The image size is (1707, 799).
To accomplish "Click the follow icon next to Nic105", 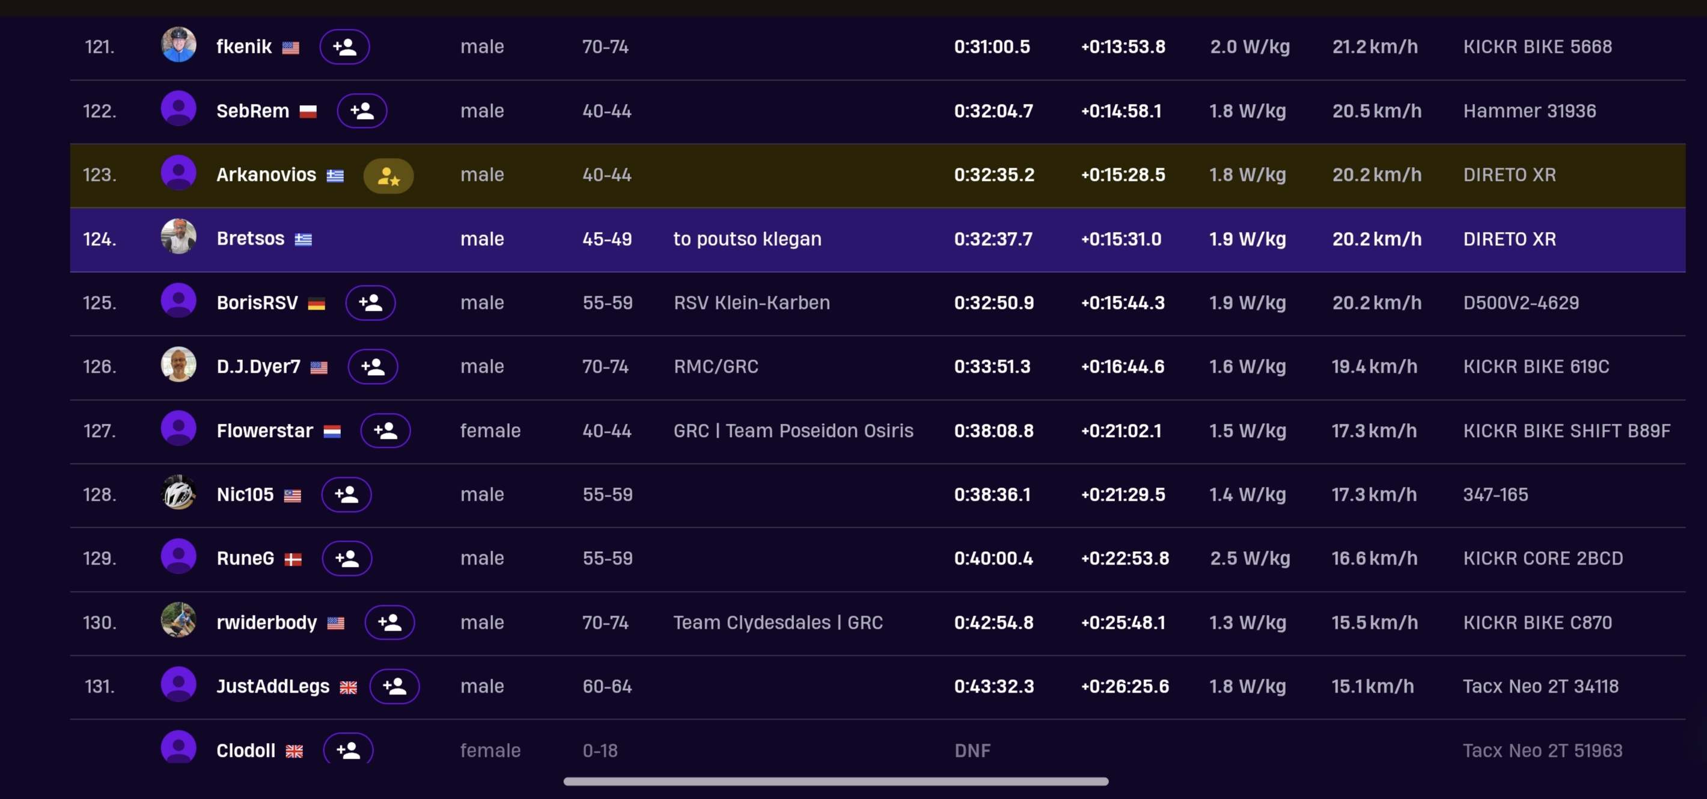I will coord(346,495).
